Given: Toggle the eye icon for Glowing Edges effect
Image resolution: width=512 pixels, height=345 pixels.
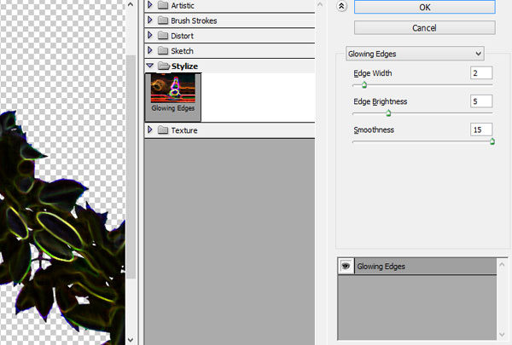Looking at the screenshot, I should pyautogui.click(x=346, y=267).
